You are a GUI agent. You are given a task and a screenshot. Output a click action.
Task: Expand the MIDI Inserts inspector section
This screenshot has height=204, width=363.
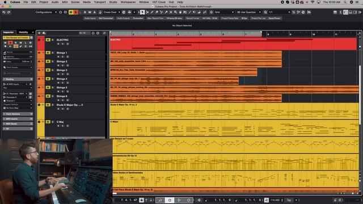coord(18,119)
